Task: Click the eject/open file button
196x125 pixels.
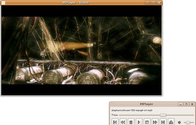Action: pos(171,122)
